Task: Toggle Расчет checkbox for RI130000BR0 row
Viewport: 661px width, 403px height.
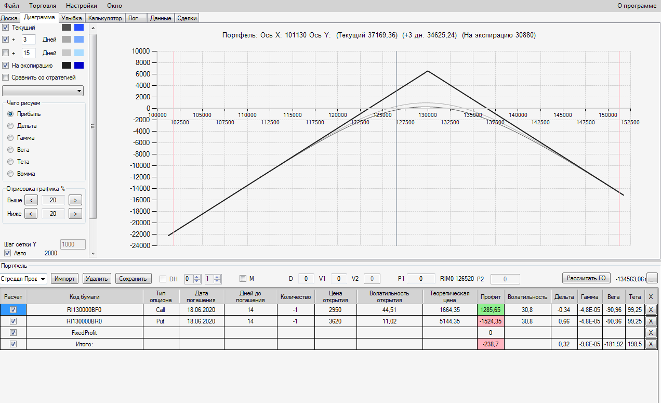Action: pos(14,321)
